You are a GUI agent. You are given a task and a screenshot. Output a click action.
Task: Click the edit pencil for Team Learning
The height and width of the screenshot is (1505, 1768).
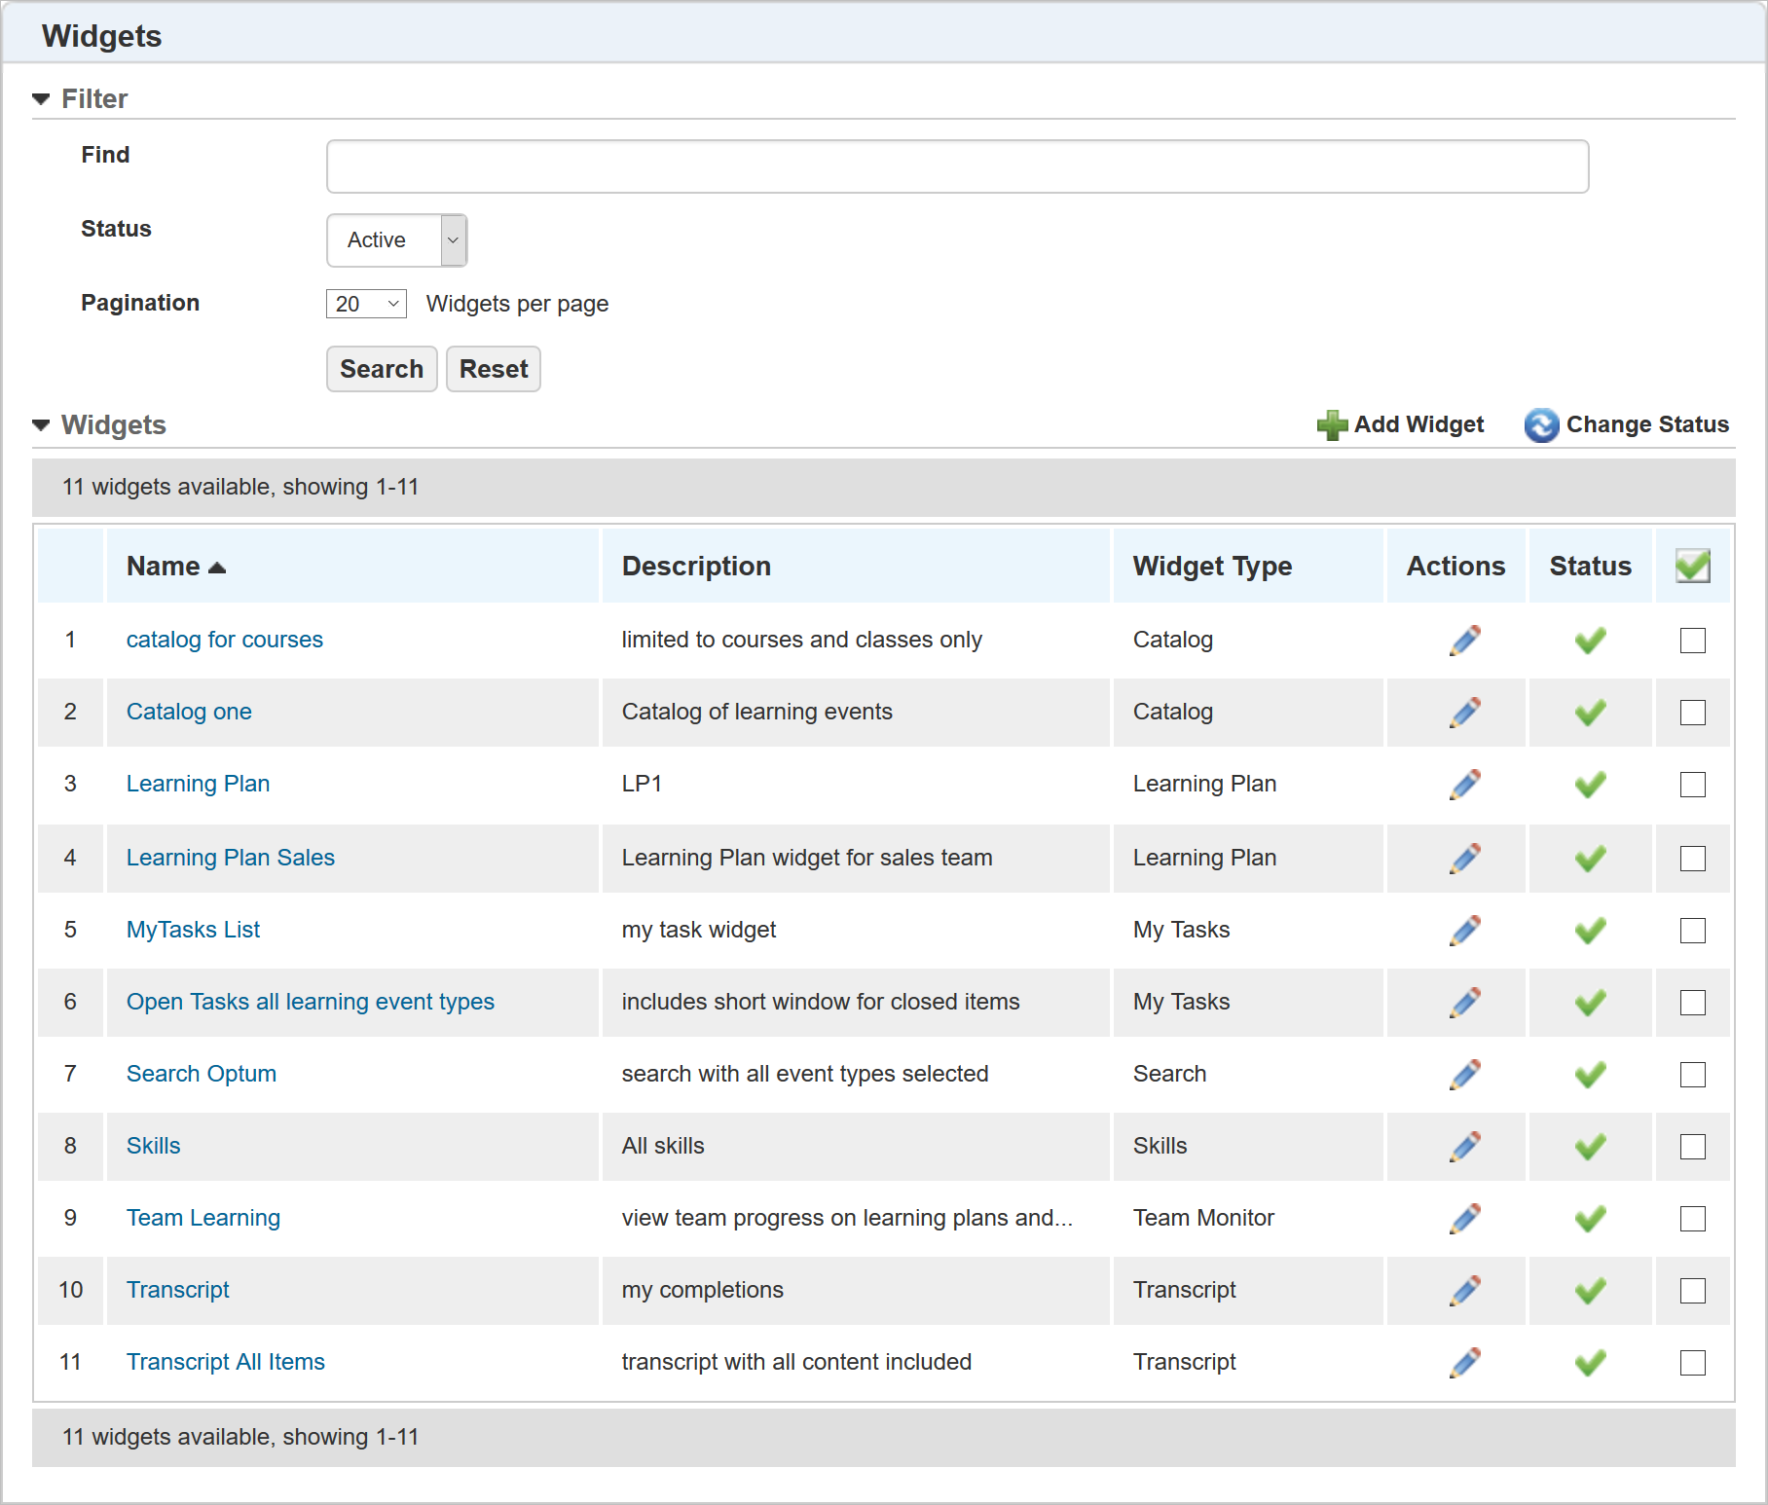(1464, 1218)
